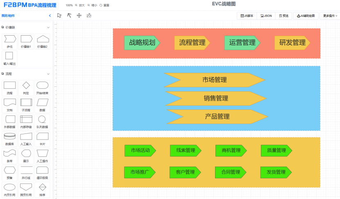This screenshot has width=340, height=199.
Task: Pick the 并行线 parallel lines shape
Action: coord(26,172)
